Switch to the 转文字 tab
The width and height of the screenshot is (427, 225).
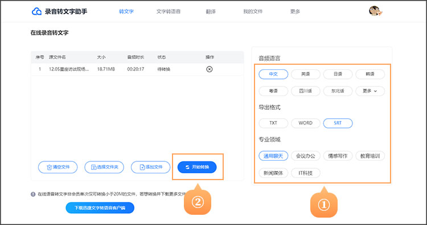click(126, 11)
